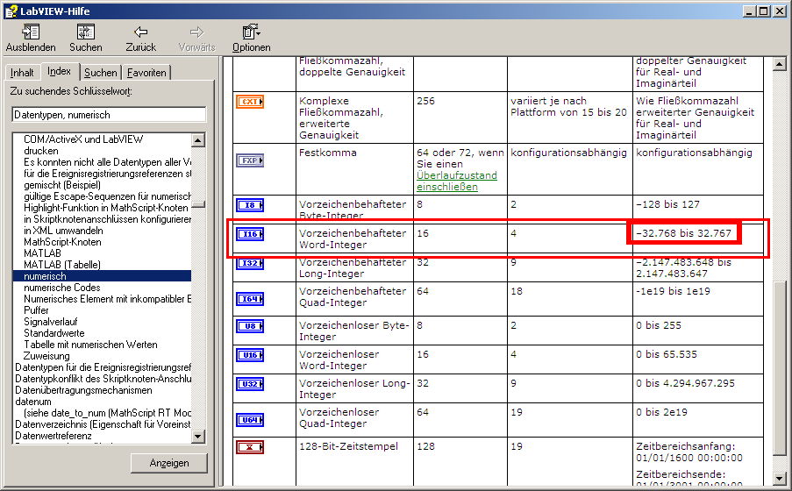Click the orange CXT data type icon
The height and width of the screenshot is (491, 792).
[x=250, y=102]
